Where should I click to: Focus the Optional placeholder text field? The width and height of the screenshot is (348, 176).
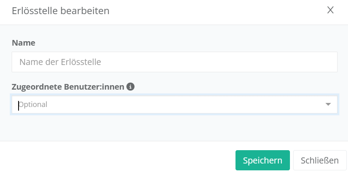tap(121, 105)
